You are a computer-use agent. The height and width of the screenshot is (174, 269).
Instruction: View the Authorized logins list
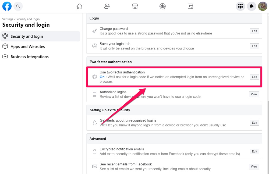tap(254, 94)
